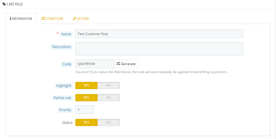
Task: Set Partial use to NO
Action: pyautogui.click(x=108, y=97)
